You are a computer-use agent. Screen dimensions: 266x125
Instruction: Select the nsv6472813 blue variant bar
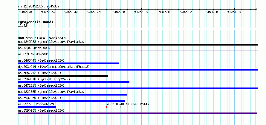tap(137, 88)
